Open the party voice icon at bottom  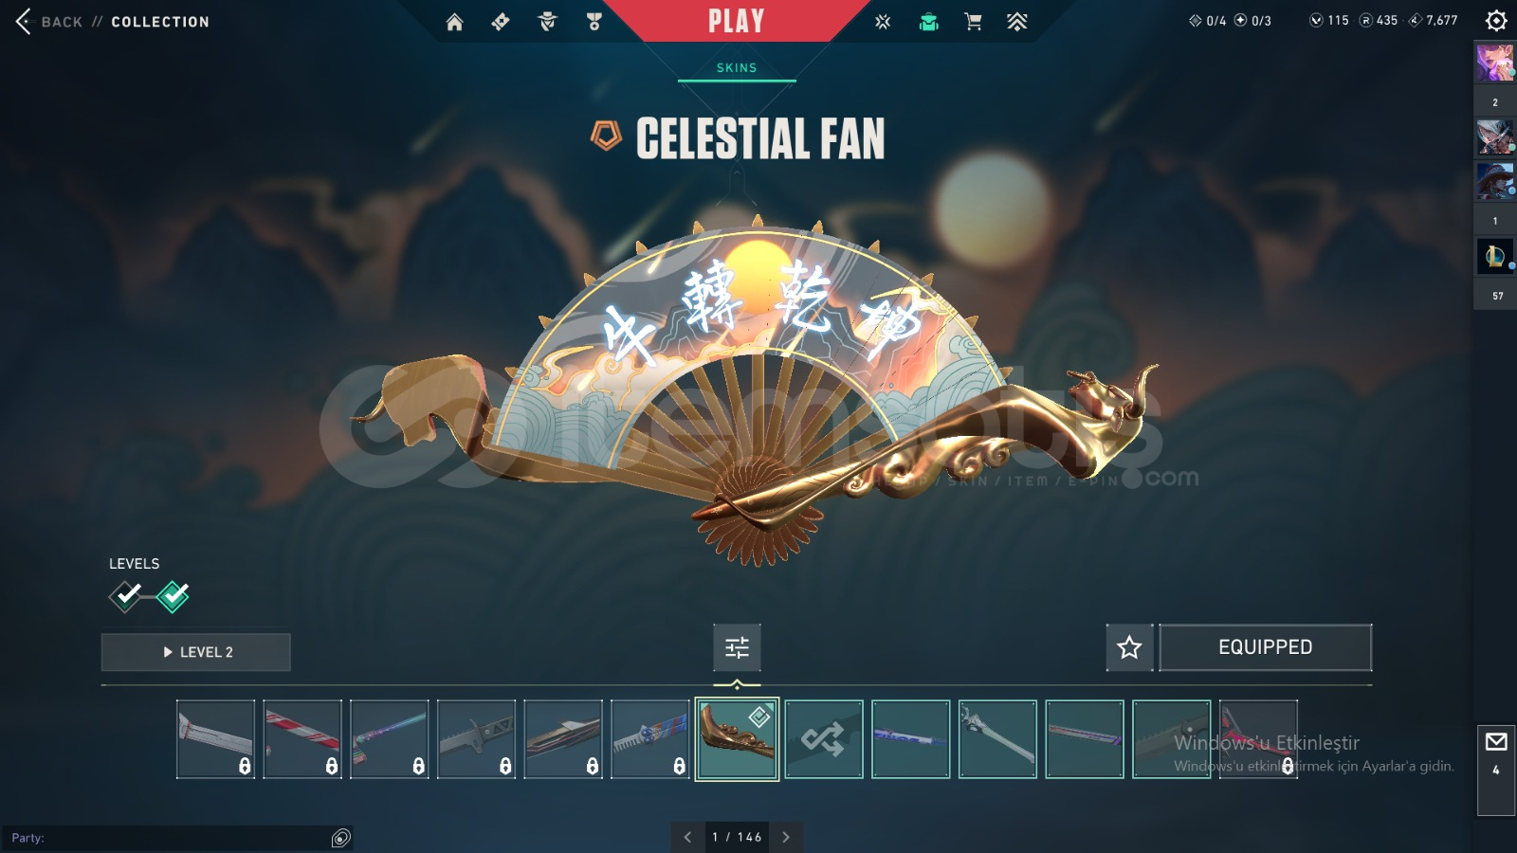click(x=341, y=838)
